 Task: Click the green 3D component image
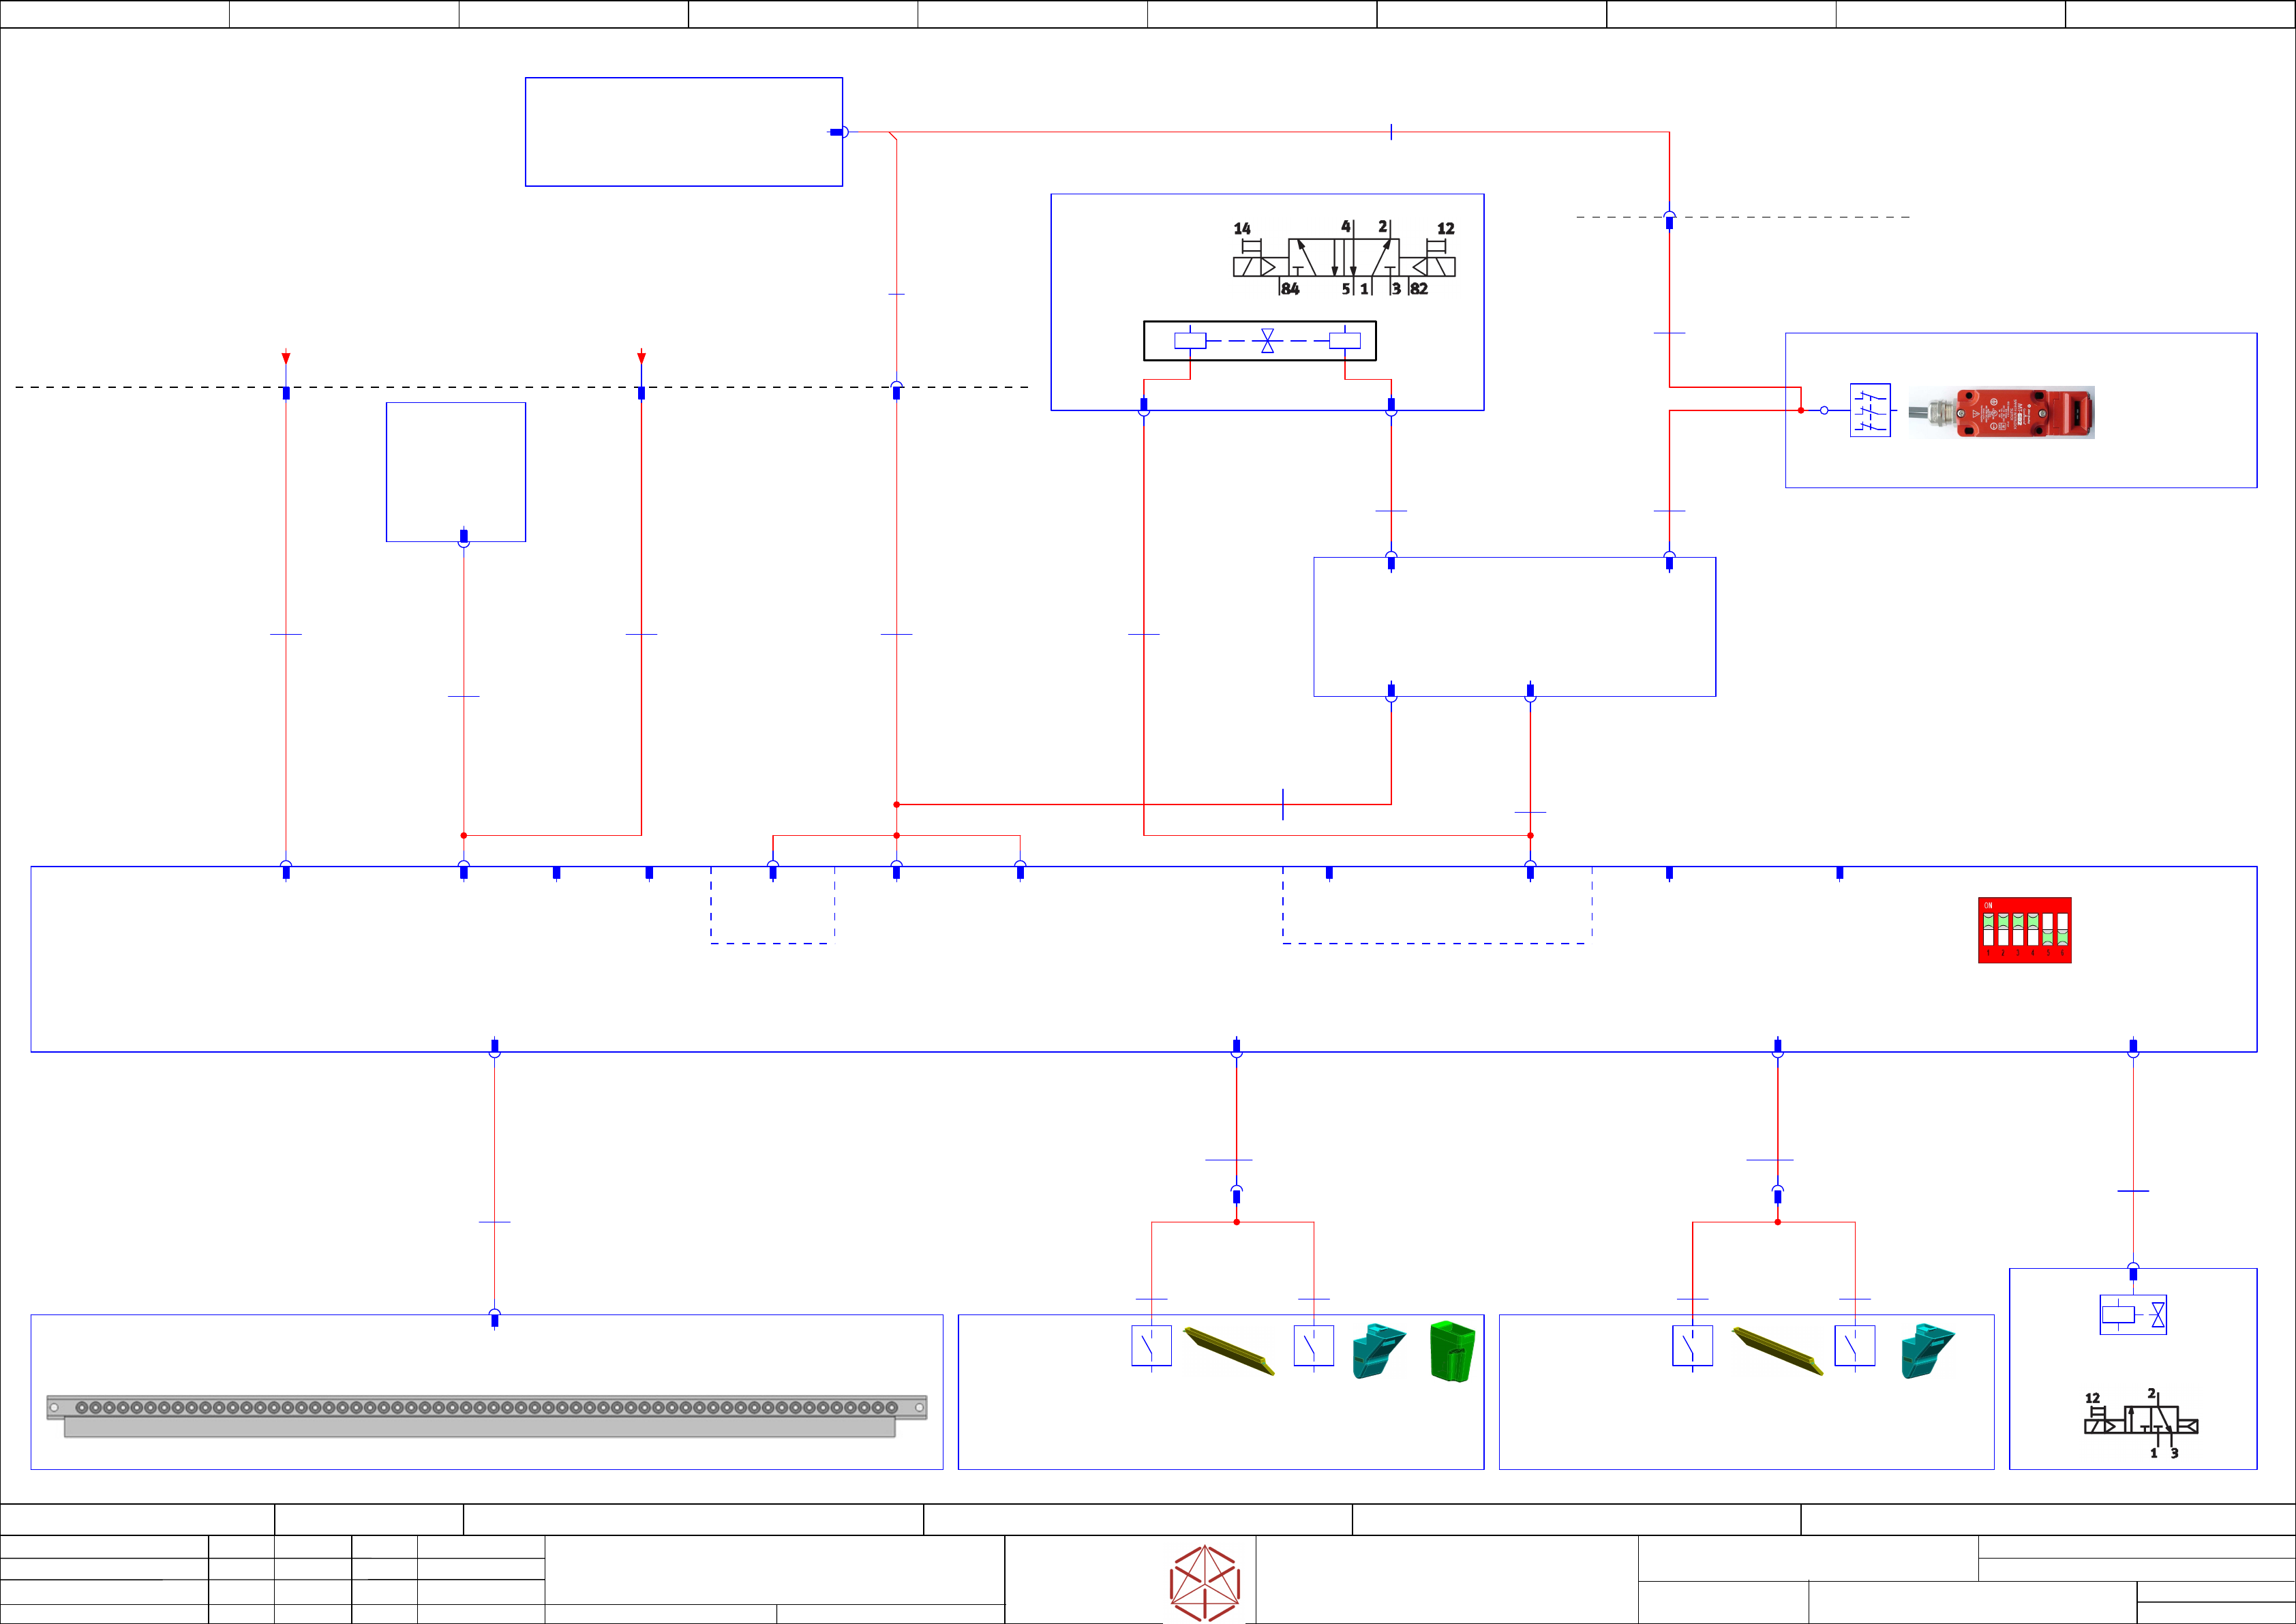tap(1452, 1351)
